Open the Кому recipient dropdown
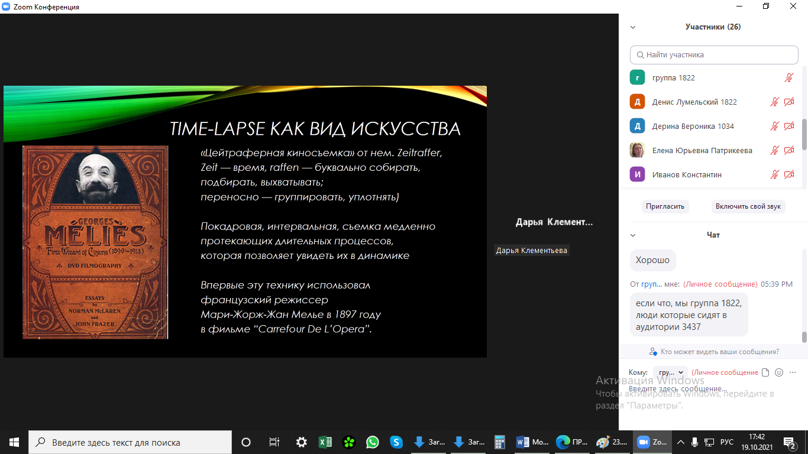Image resolution: width=808 pixels, height=454 pixels. 671,372
